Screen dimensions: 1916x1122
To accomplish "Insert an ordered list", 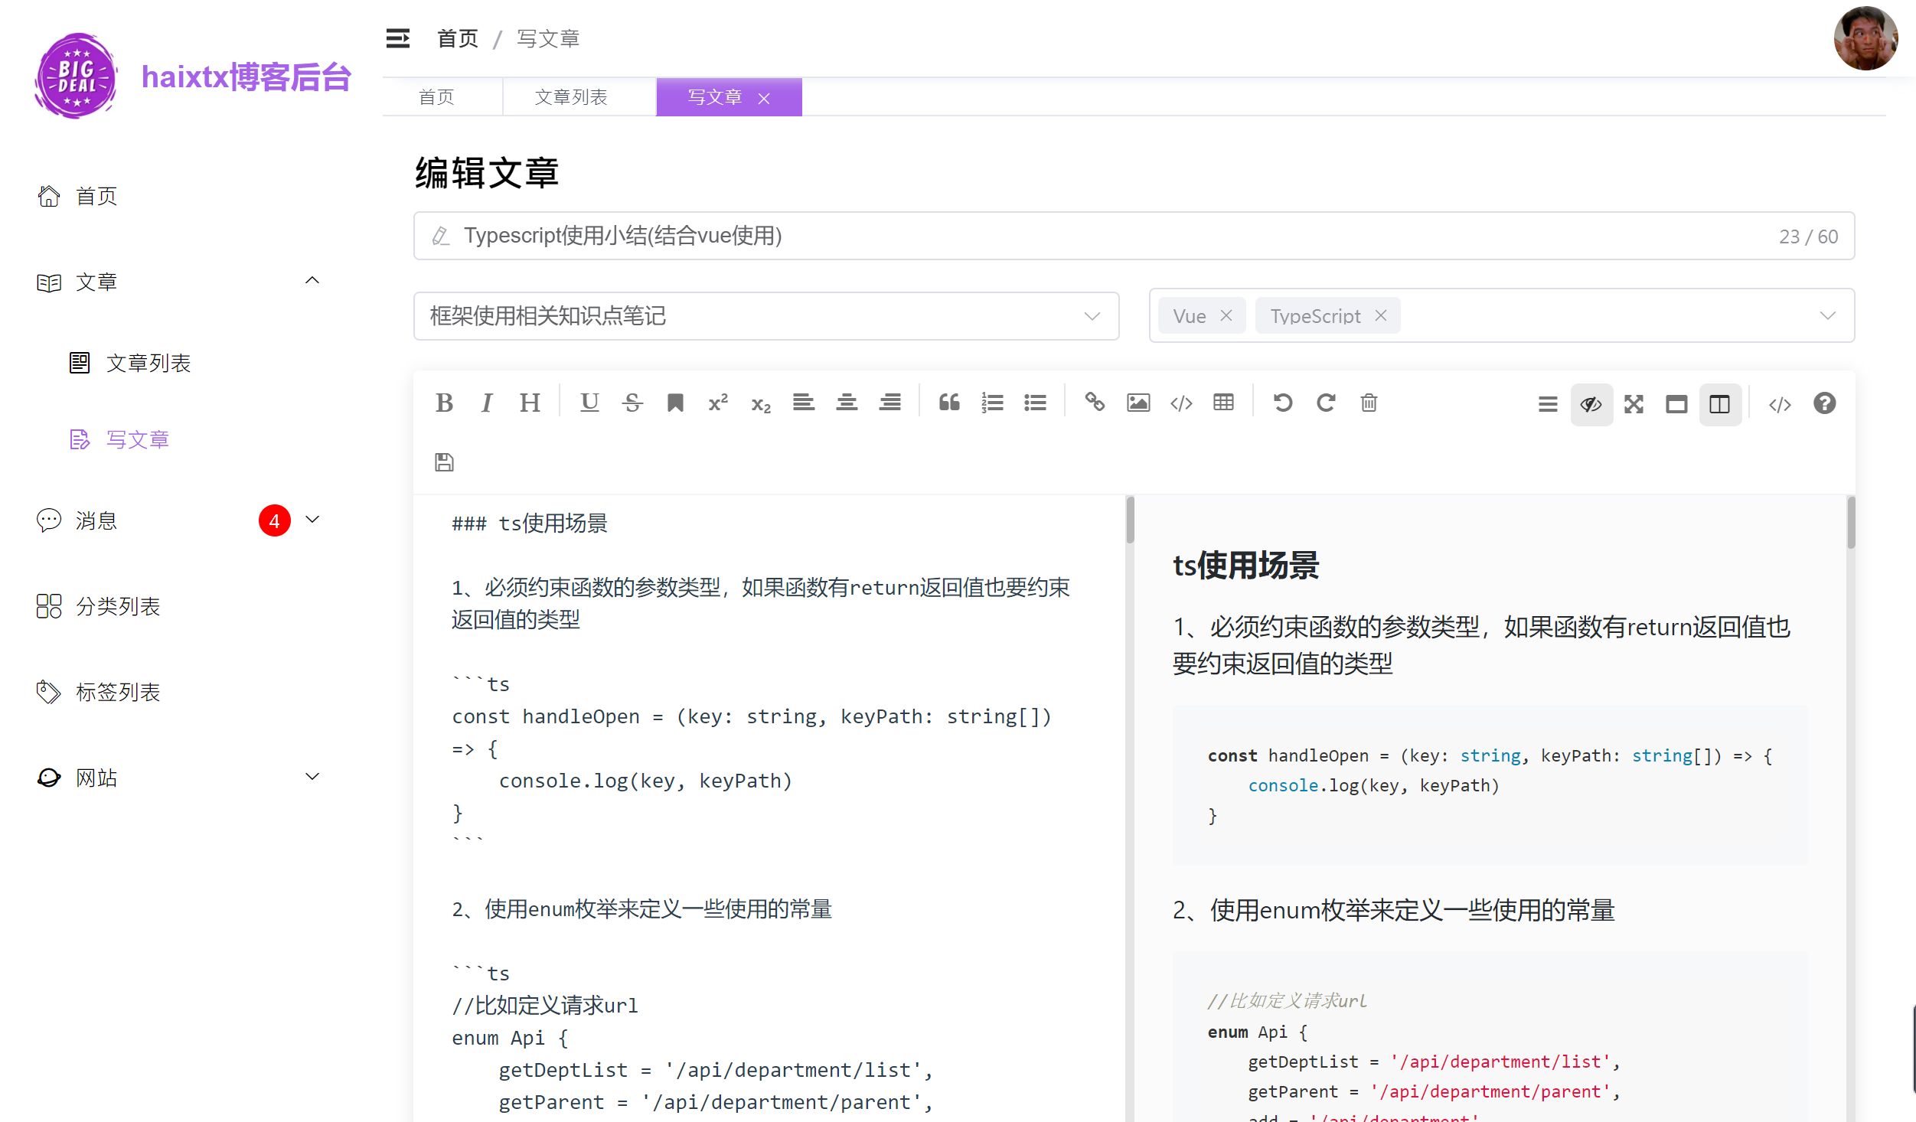I will (x=992, y=403).
